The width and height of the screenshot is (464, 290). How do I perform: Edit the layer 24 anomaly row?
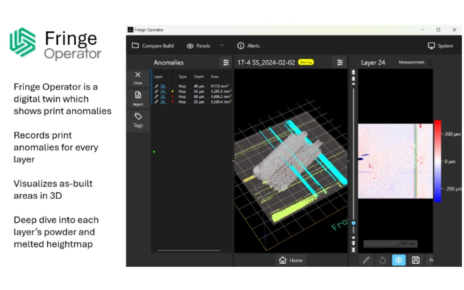pyautogui.click(x=156, y=91)
